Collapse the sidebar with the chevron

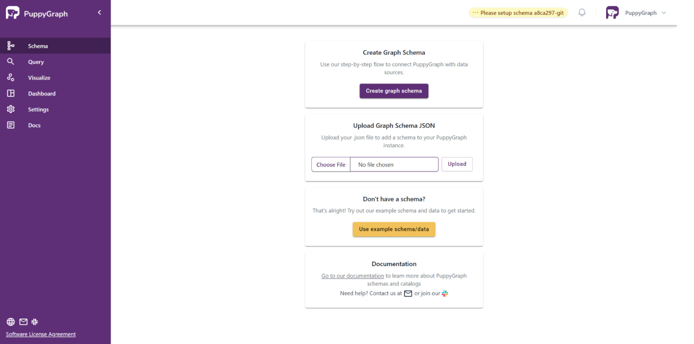[99, 12]
